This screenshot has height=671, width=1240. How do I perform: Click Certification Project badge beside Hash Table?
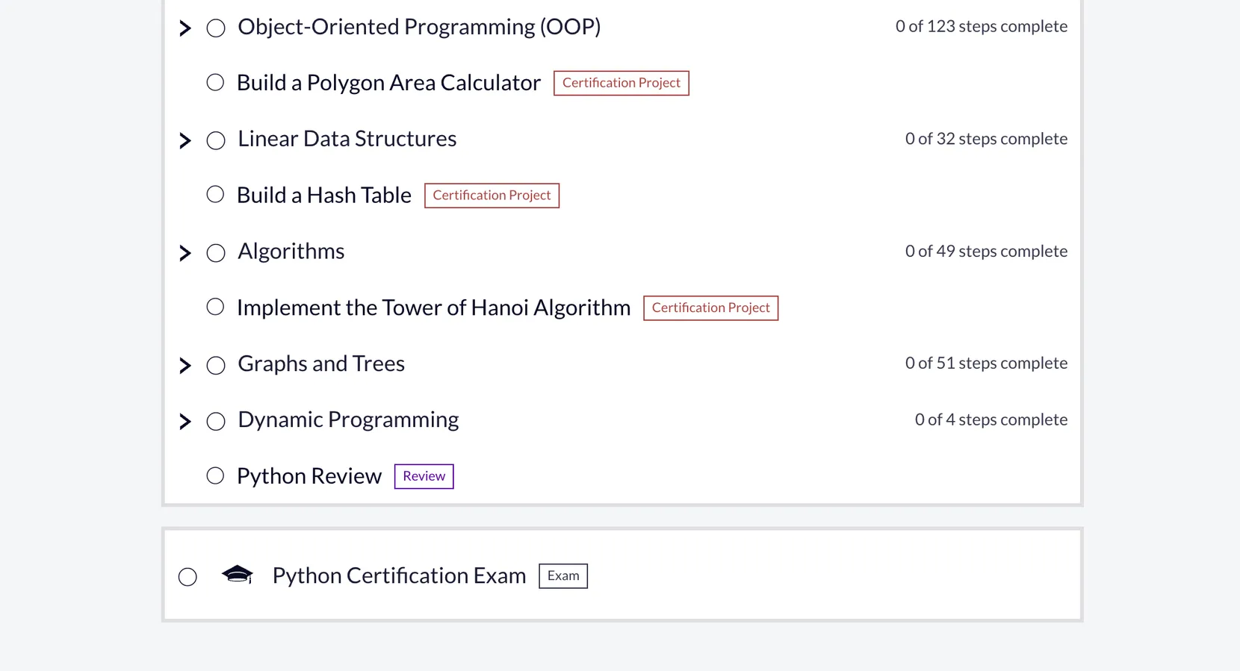(x=492, y=196)
